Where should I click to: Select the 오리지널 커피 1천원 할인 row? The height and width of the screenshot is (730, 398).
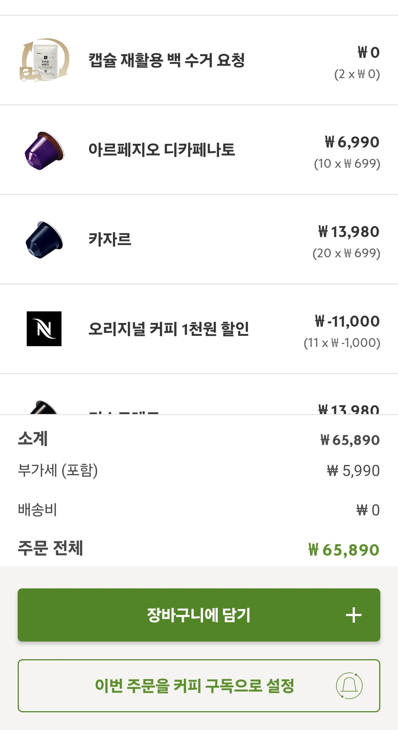(x=169, y=329)
